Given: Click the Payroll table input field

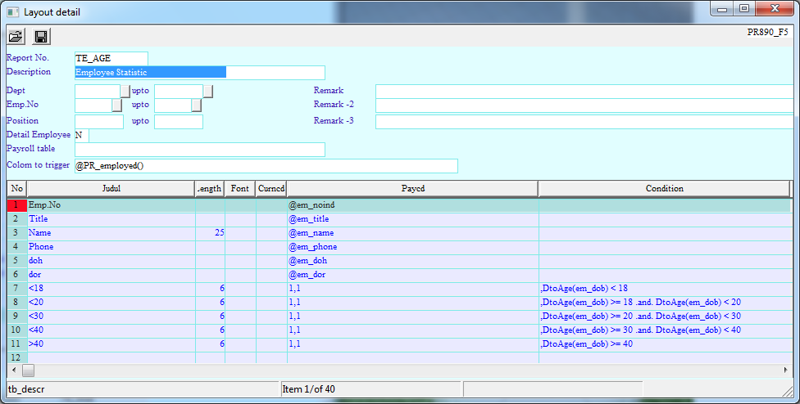Looking at the screenshot, I should pyautogui.click(x=199, y=150).
